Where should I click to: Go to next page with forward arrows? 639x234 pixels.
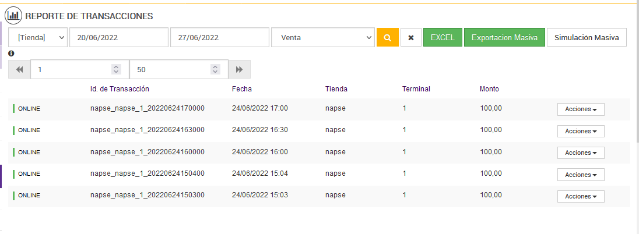tap(239, 69)
